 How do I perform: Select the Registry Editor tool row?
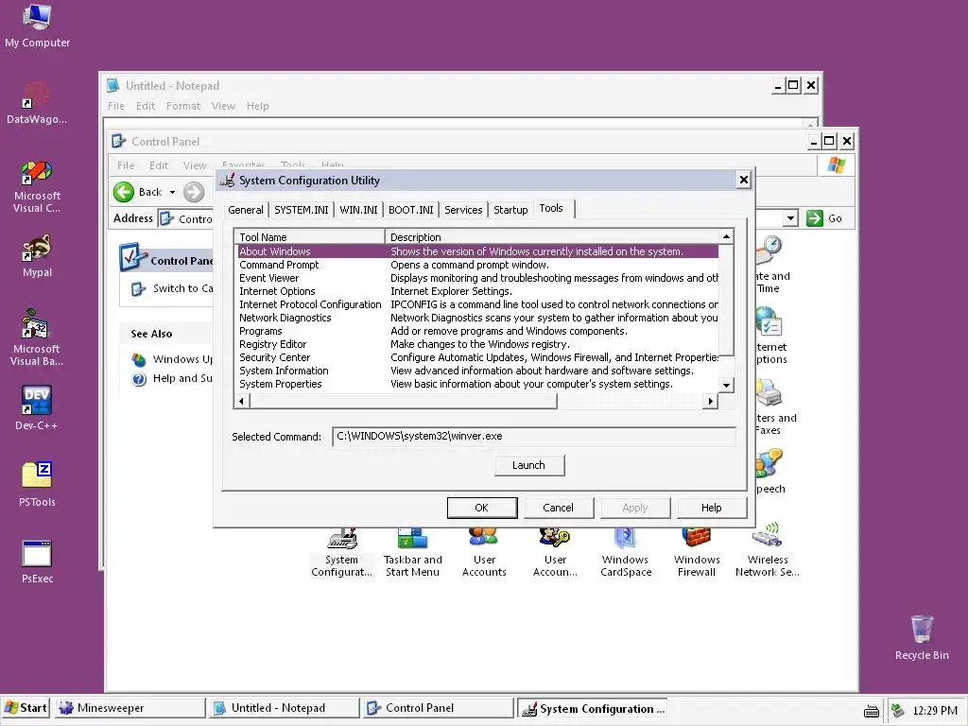477,344
